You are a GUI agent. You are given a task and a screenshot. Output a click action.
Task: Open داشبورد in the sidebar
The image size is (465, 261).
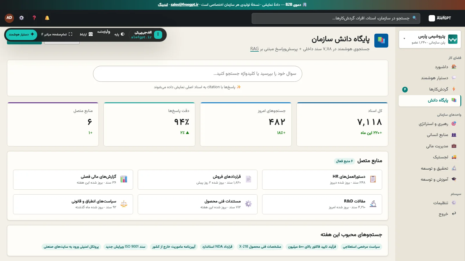coord(430,67)
